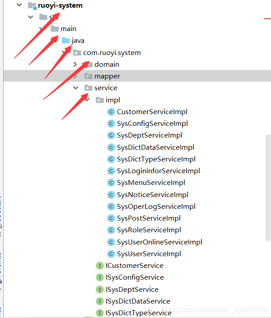Select the java source folder label
The image size is (271, 318).
(78, 41)
